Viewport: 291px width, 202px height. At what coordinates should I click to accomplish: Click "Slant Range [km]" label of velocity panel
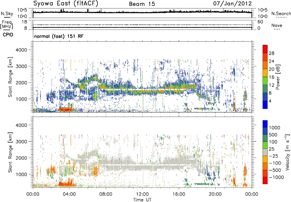point(11,152)
